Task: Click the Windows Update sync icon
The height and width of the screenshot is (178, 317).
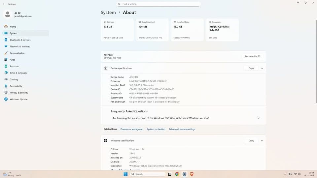Action: point(6,99)
